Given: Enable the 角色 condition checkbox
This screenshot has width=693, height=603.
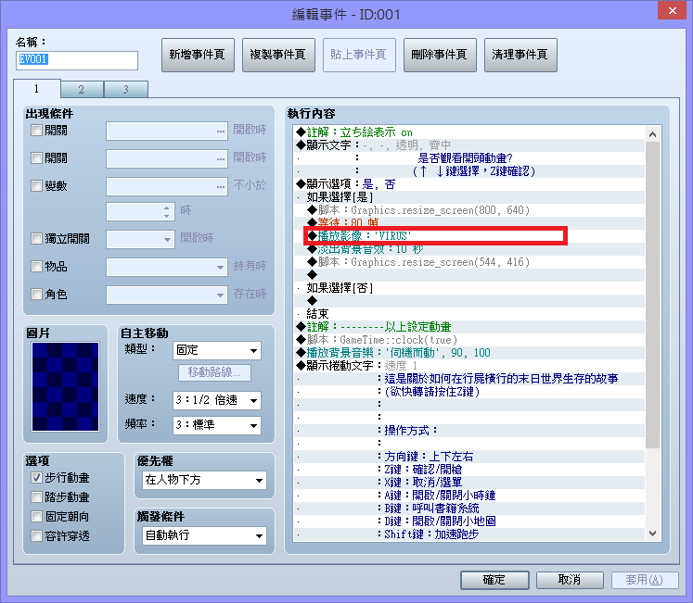Looking at the screenshot, I should [37, 294].
